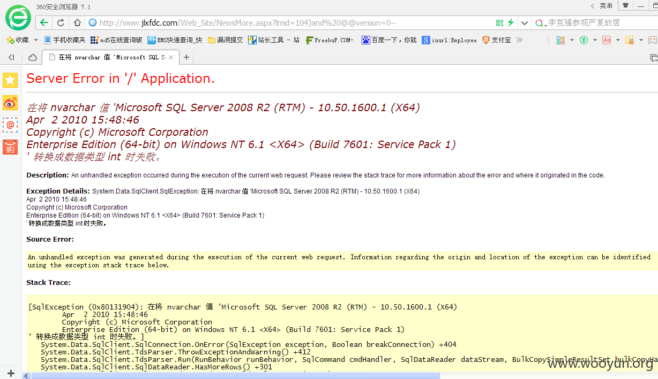This screenshot has width=658, height=379.
Task: Click the cloud tab-sync icon
Action: click(x=33, y=57)
